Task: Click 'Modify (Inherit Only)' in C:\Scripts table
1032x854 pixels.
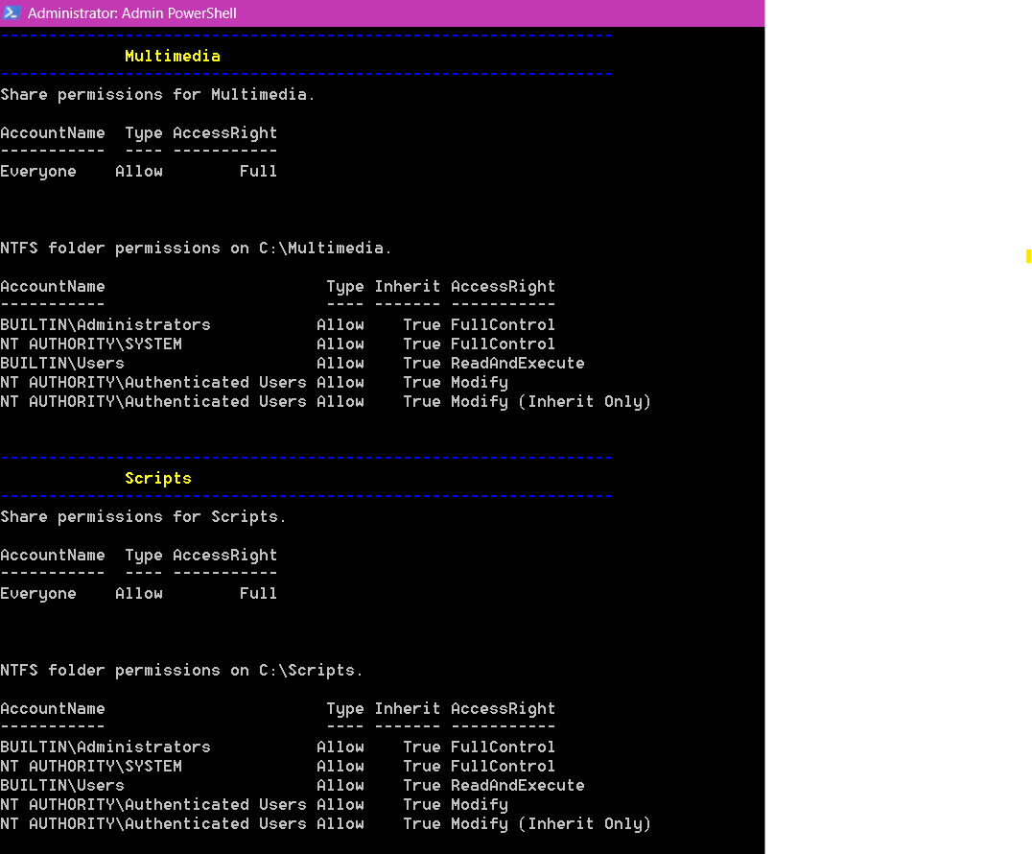Action: (551, 823)
